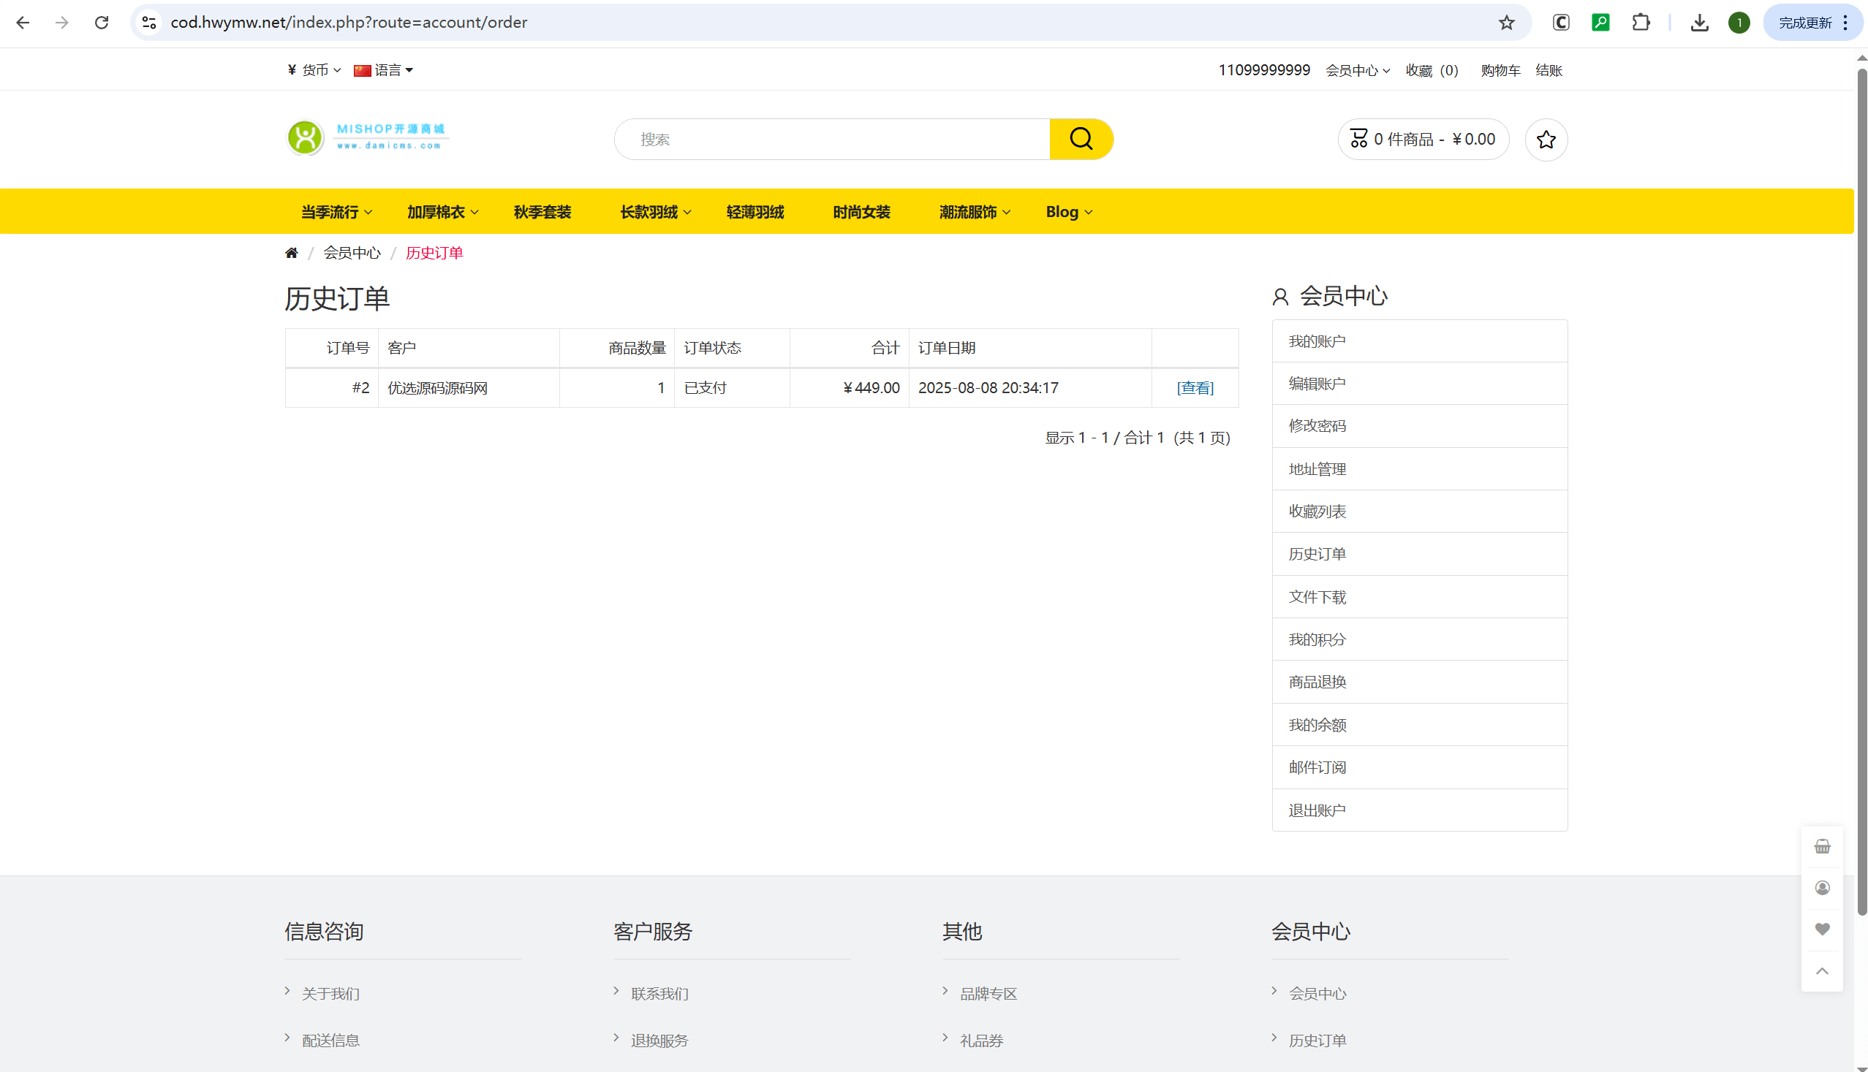Click the search magnifier button
This screenshot has width=1868, height=1072.
1080,138
